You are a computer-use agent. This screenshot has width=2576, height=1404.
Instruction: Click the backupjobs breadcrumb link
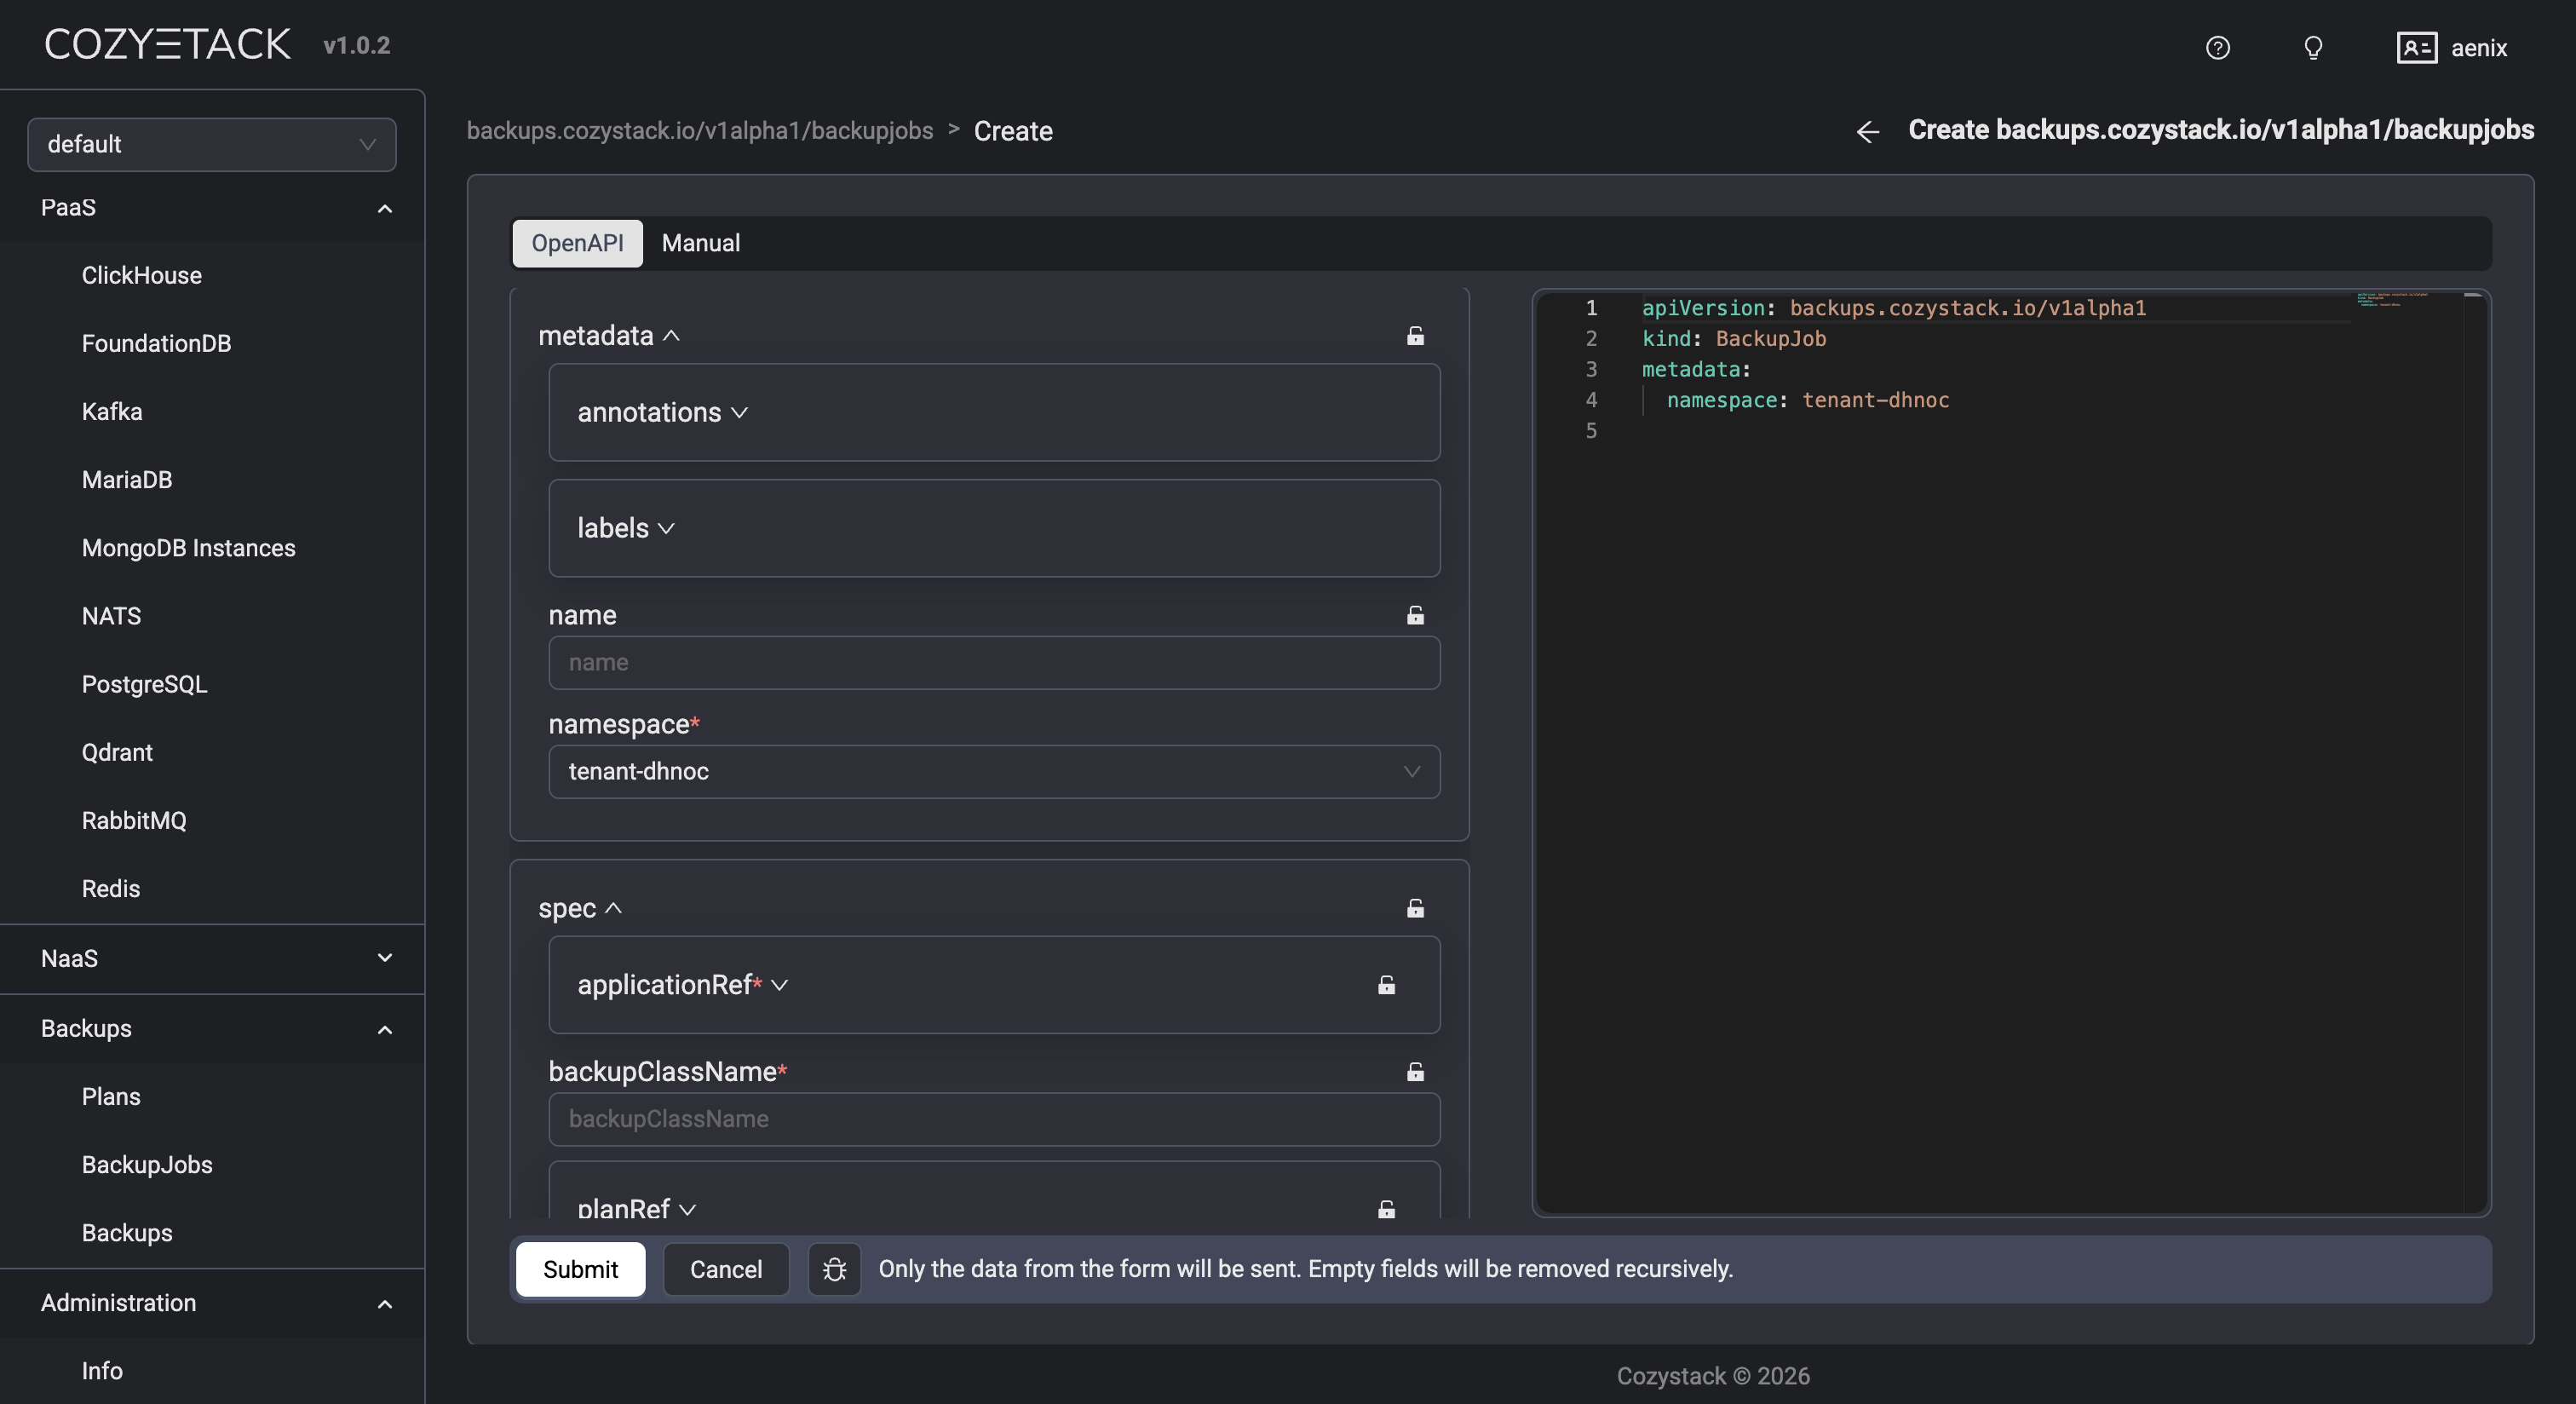click(x=699, y=131)
